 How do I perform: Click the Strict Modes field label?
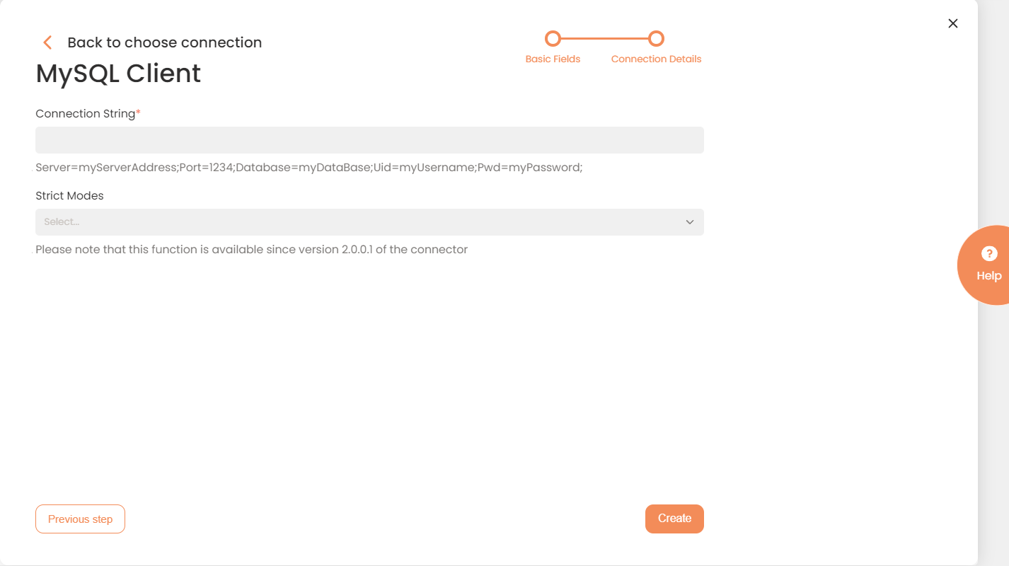point(69,196)
